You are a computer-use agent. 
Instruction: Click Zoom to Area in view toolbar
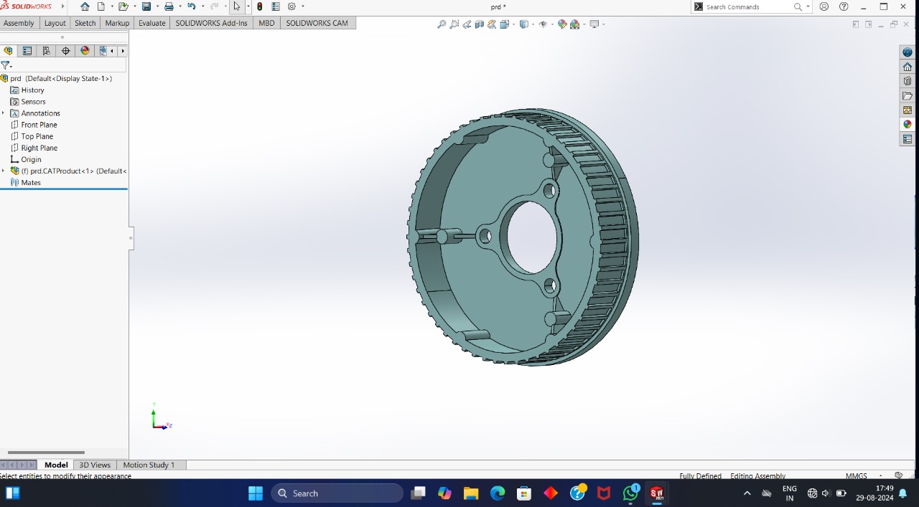[x=454, y=24]
